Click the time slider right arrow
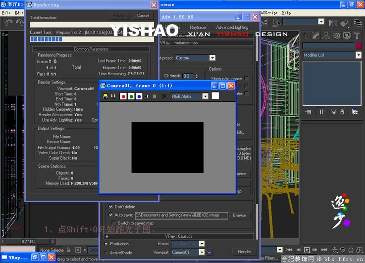The width and height of the screenshot is (365, 263). (53, 241)
